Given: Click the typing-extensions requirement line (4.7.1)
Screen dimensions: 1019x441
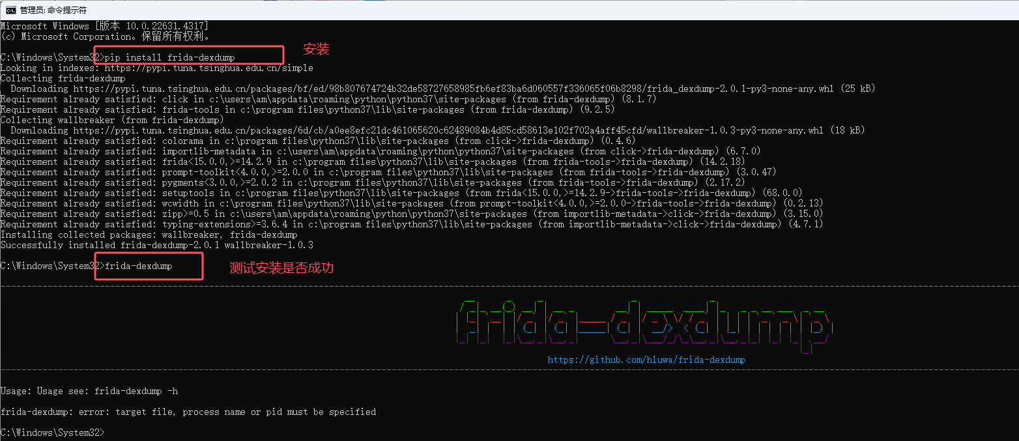Looking at the screenshot, I should click(x=412, y=224).
